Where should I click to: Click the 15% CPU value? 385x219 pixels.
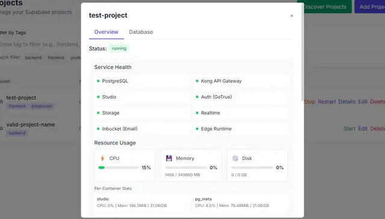point(146,168)
